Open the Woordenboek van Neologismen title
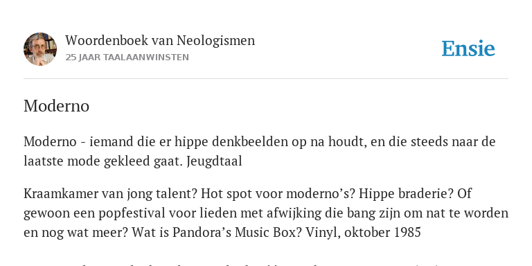This screenshot has width=532, height=266. [160, 40]
